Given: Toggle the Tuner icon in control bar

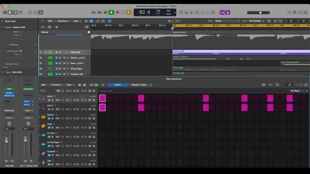Looking at the screenshot, I should pyautogui.click(x=208, y=13).
